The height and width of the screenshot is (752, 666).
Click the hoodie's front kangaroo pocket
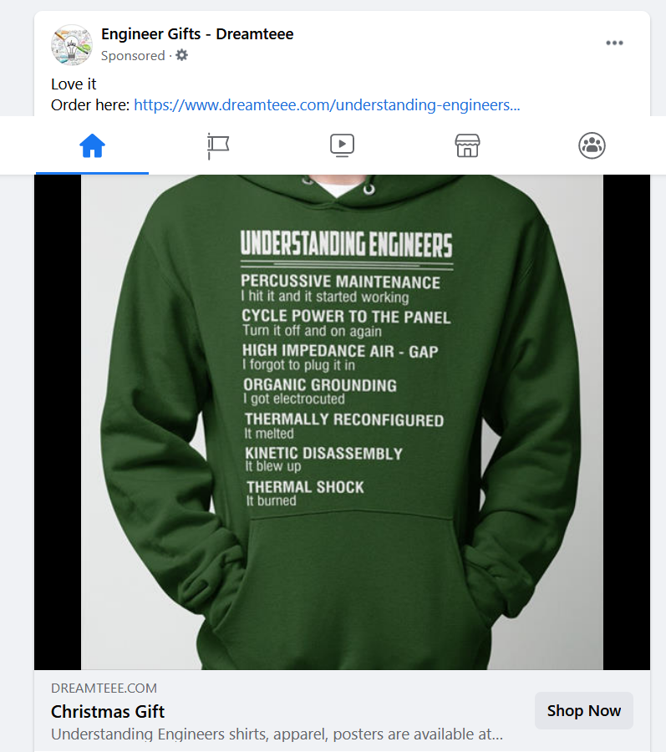coord(341,568)
